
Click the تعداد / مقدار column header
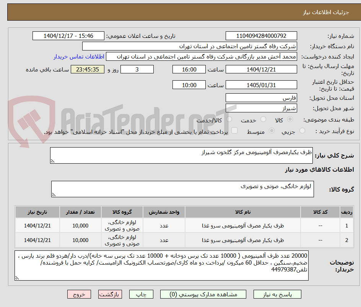(80, 212)
